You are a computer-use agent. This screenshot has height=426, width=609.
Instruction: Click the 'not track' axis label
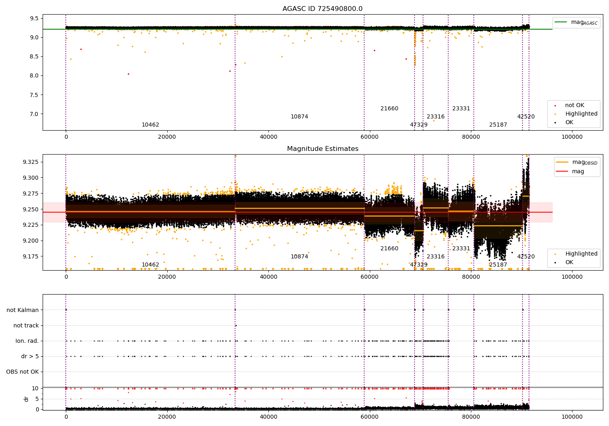(x=26, y=326)
